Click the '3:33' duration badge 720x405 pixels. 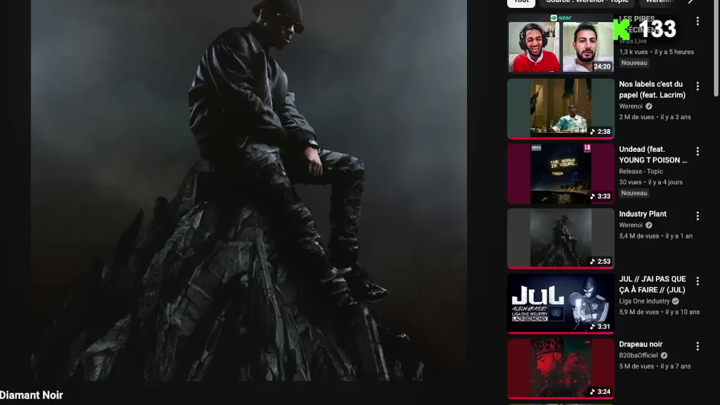click(600, 196)
